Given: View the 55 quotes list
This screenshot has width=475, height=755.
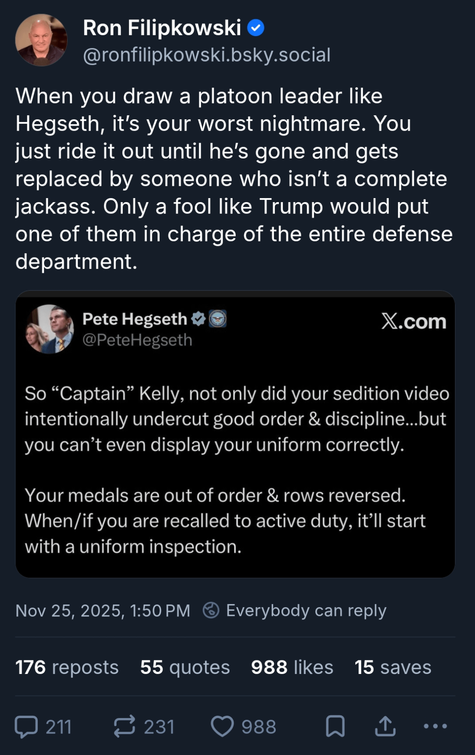Looking at the screenshot, I should coord(185,667).
